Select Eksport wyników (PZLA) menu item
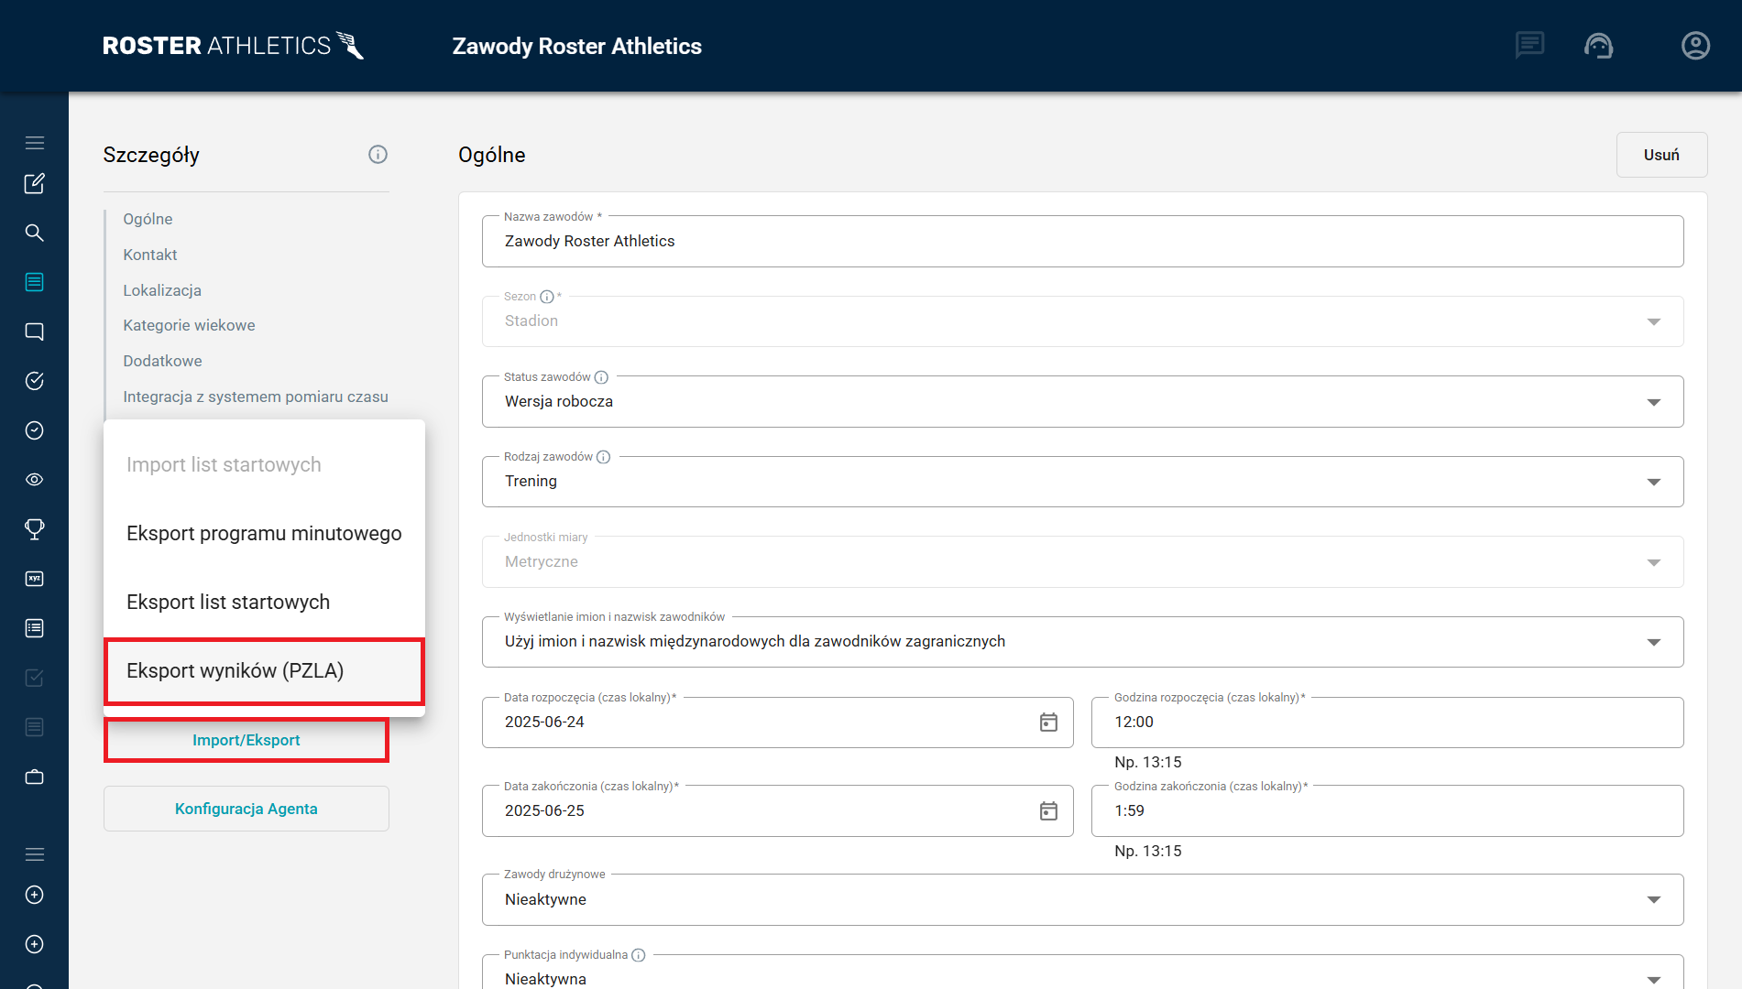 264,671
